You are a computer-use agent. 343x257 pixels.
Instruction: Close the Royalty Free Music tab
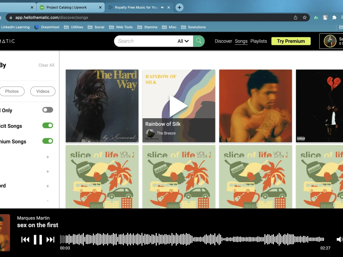[x=169, y=8]
